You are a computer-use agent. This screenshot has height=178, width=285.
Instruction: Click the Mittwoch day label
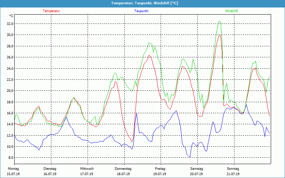(x=87, y=169)
